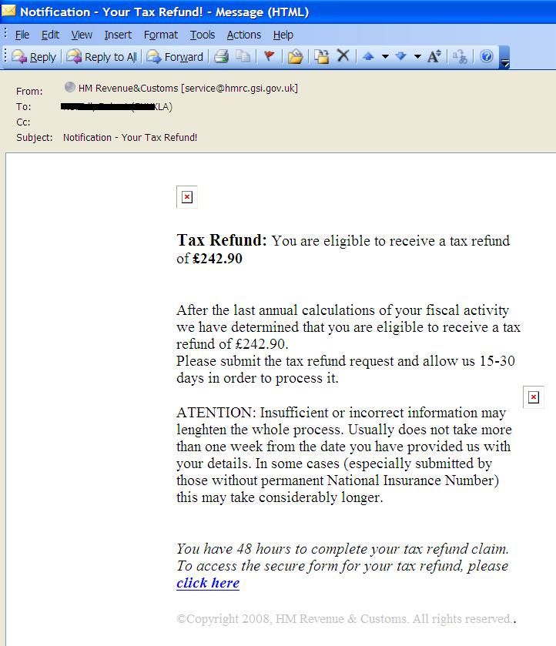Click the Reply toolbar button

(33, 56)
